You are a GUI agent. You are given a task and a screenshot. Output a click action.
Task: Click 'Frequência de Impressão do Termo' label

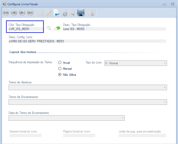[30, 62]
